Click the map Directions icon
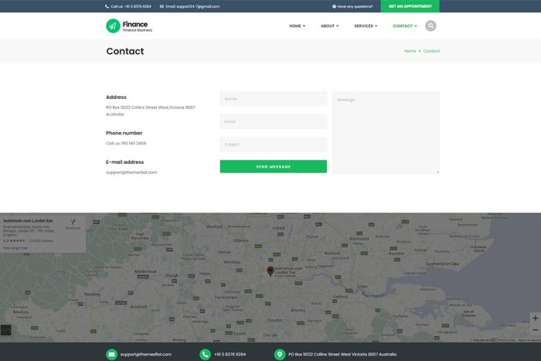This screenshot has height=361, width=541. point(73,222)
